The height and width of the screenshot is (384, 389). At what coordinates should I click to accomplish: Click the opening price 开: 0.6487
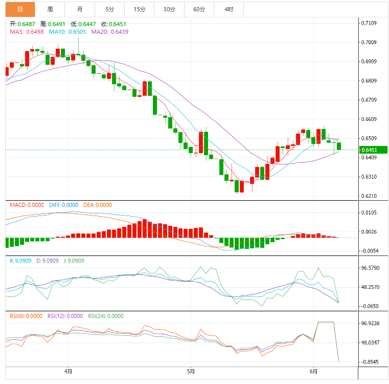tap(22, 24)
